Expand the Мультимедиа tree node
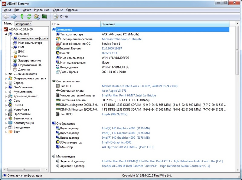Image resolution: width=242 pixels, height=180 pixels. click(6, 92)
